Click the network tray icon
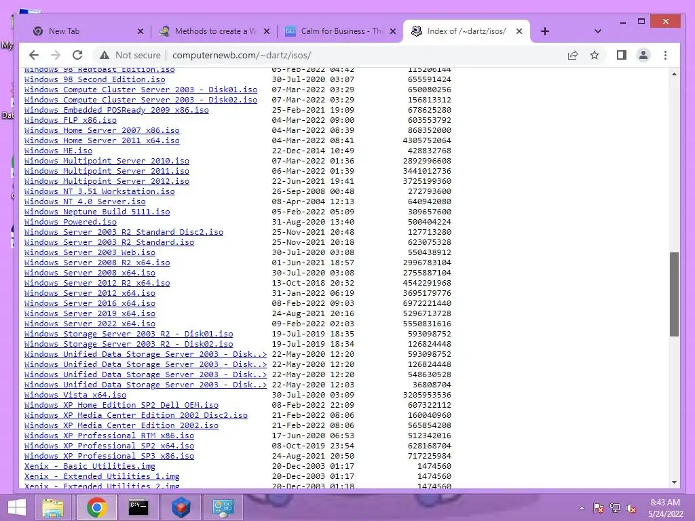The width and height of the screenshot is (695, 521). [615, 508]
